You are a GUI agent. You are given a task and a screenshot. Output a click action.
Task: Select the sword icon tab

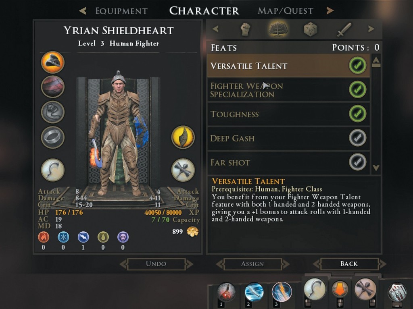tap(344, 29)
